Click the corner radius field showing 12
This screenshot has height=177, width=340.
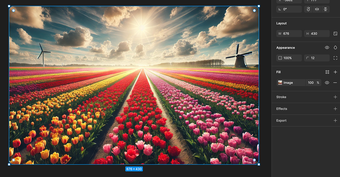pos(317,58)
